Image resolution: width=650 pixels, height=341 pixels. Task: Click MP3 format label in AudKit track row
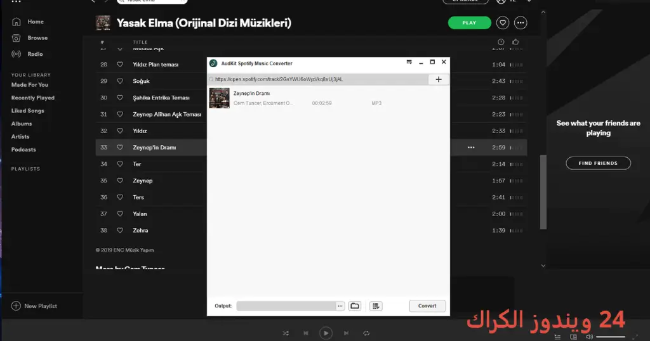click(376, 103)
